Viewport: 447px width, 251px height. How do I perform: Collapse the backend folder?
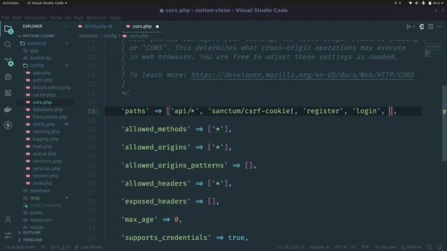coord(36,43)
